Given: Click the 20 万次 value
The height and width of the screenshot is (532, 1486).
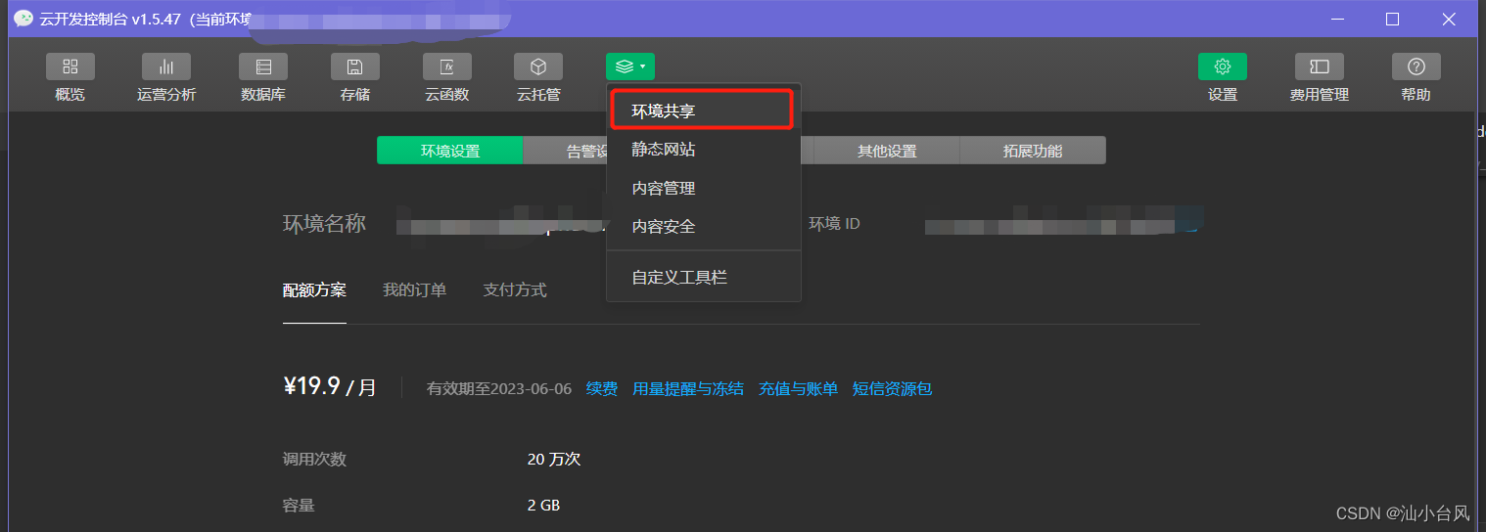Looking at the screenshot, I should click(x=554, y=459).
